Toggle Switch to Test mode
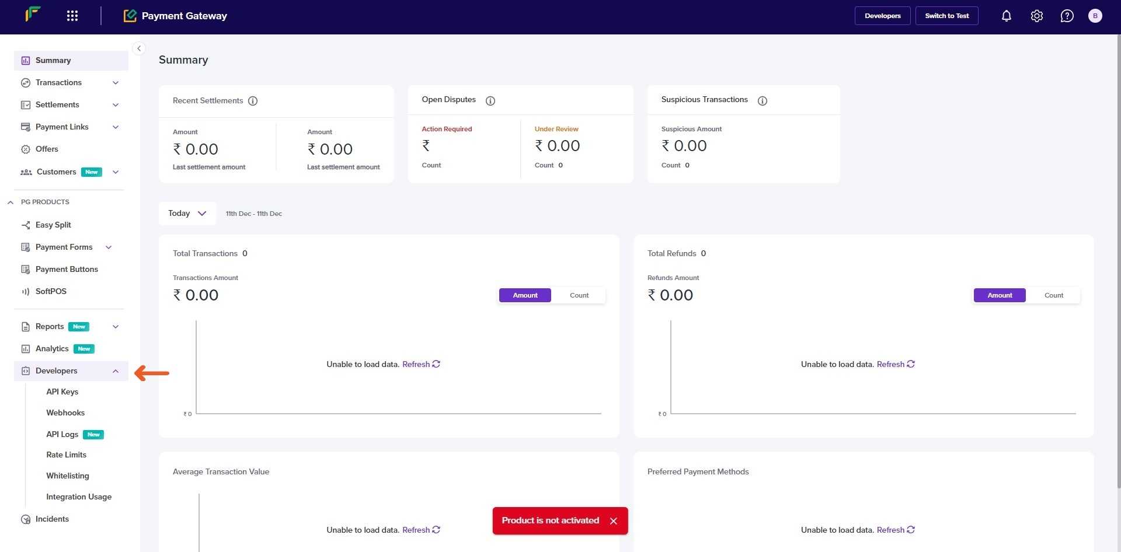 [946, 16]
